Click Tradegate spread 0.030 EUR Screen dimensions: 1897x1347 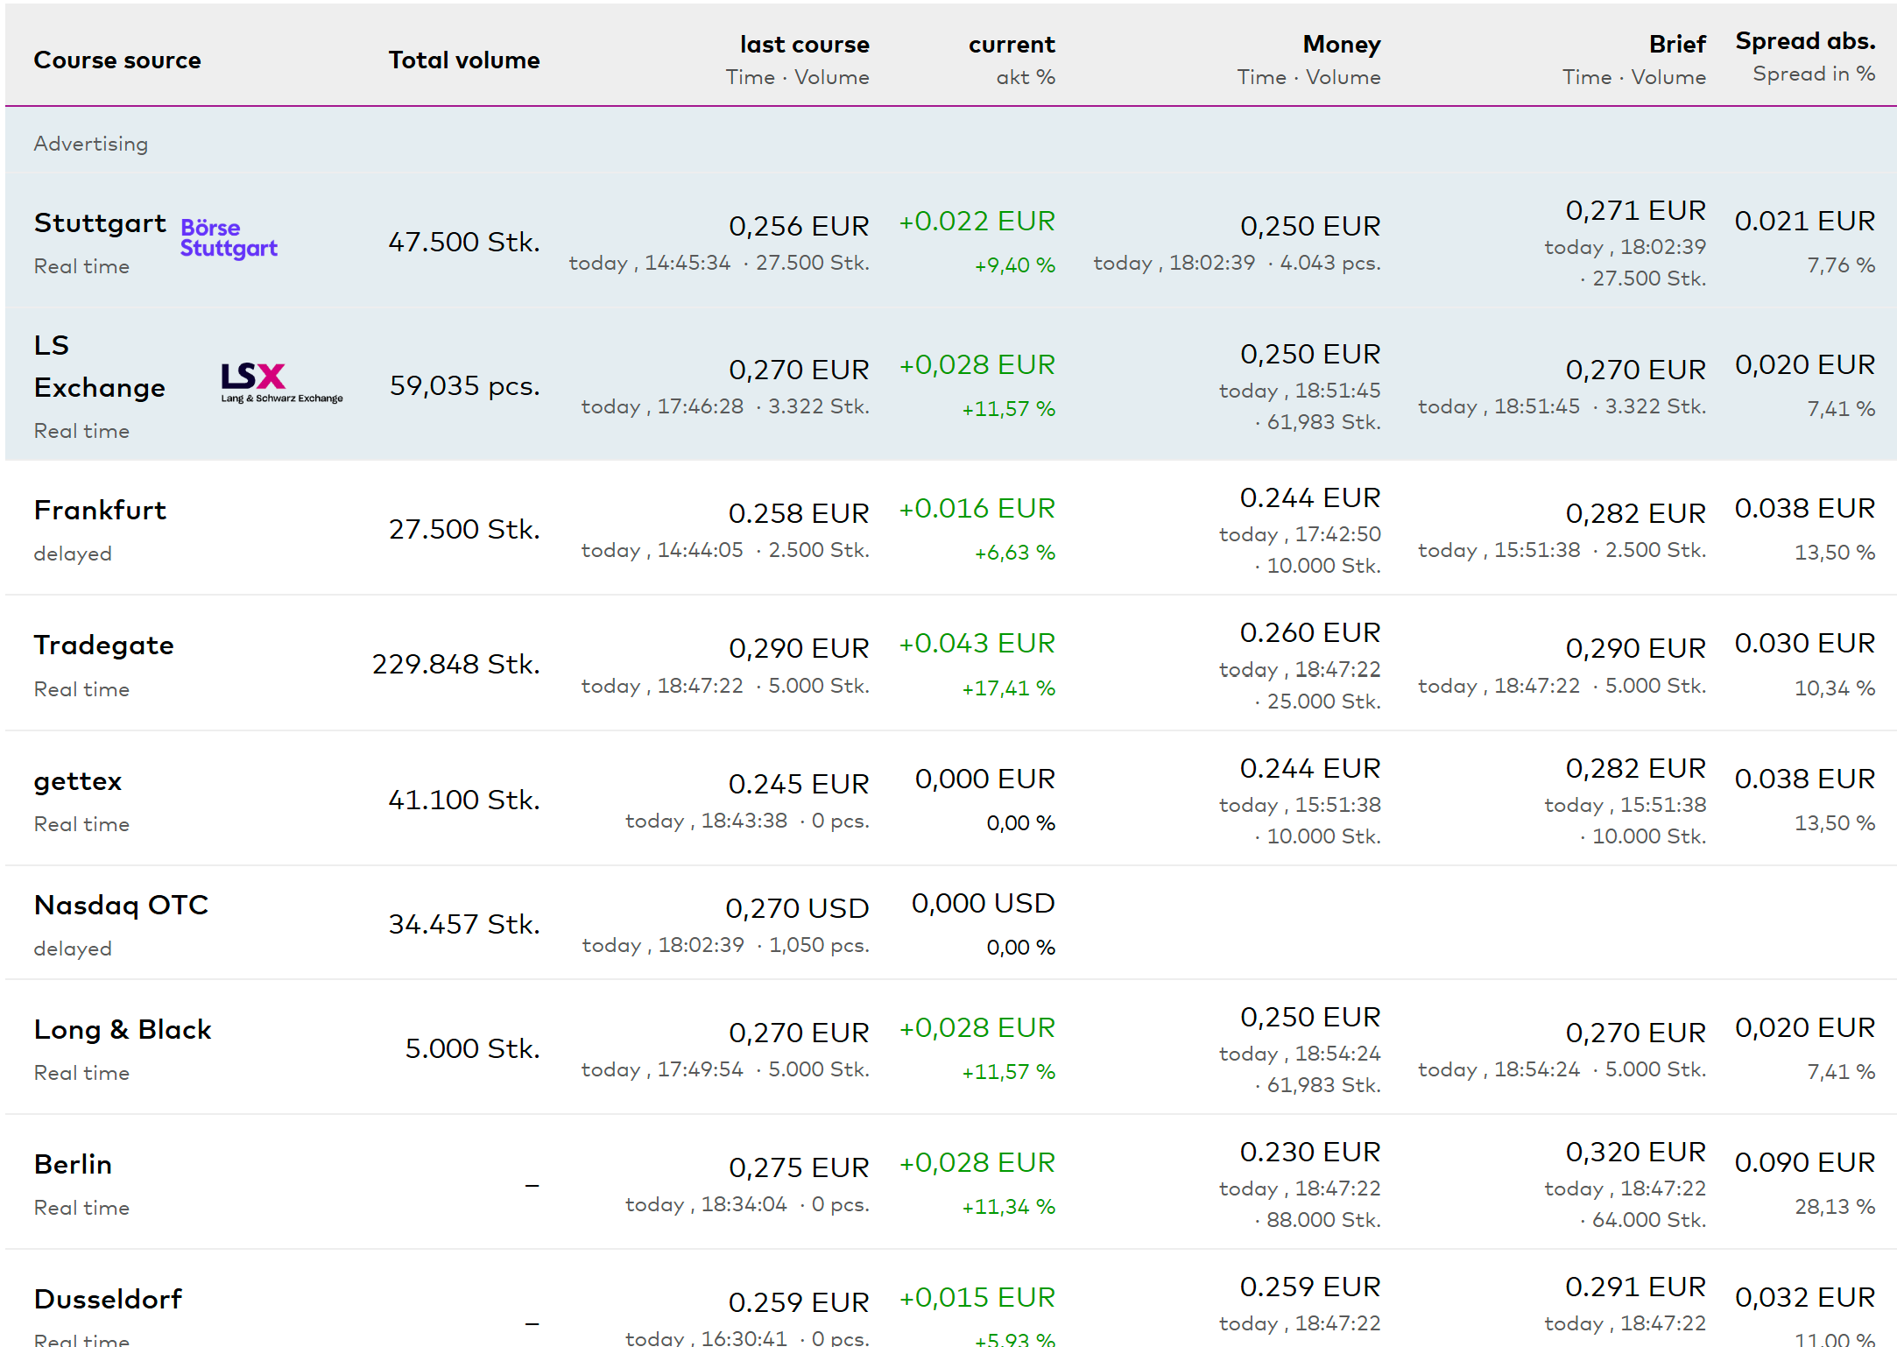[x=1805, y=643]
